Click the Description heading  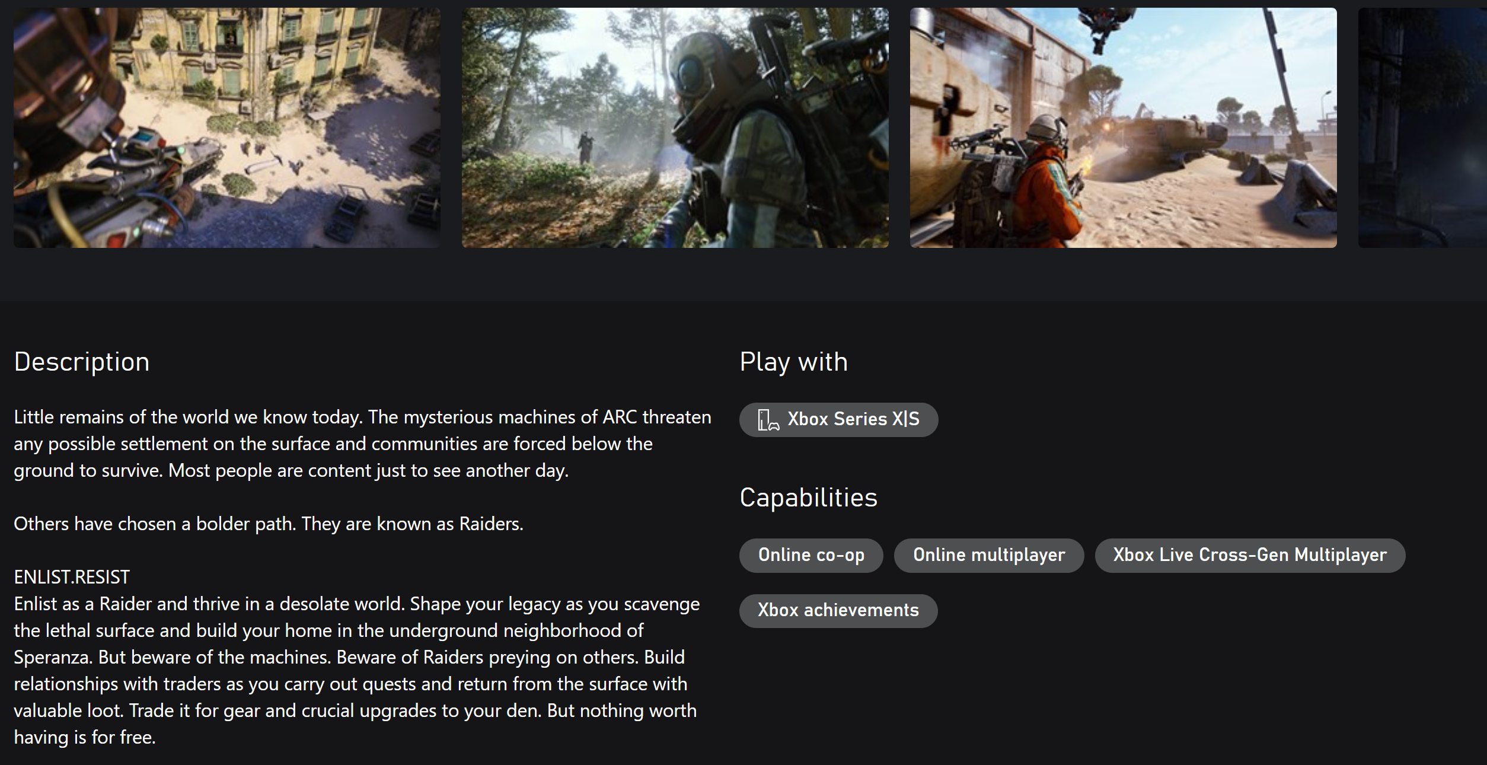82,362
